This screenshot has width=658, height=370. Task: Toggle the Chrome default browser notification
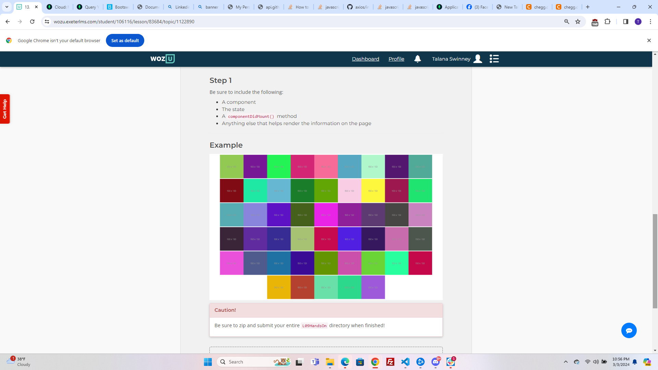[649, 40]
